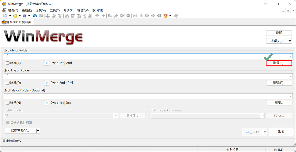Open the arrow beside 儲存專案(V)... button

pyautogui.click(x=38, y=131)
